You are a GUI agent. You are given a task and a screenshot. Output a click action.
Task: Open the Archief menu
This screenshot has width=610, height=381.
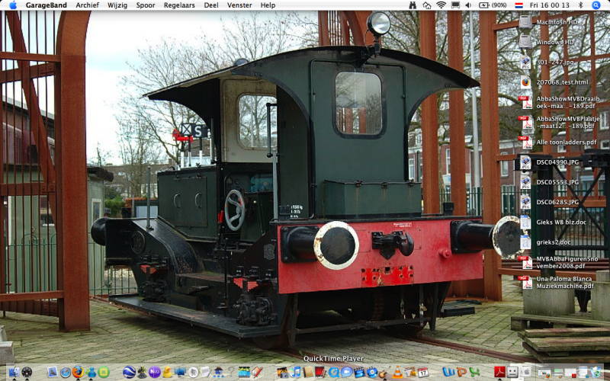[x=87, y=5]
